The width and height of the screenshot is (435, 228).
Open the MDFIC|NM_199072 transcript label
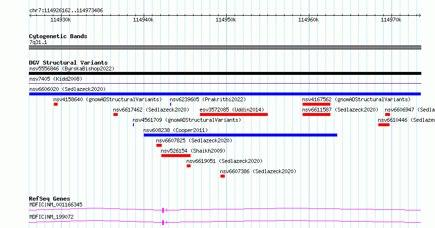coord(52,217)
